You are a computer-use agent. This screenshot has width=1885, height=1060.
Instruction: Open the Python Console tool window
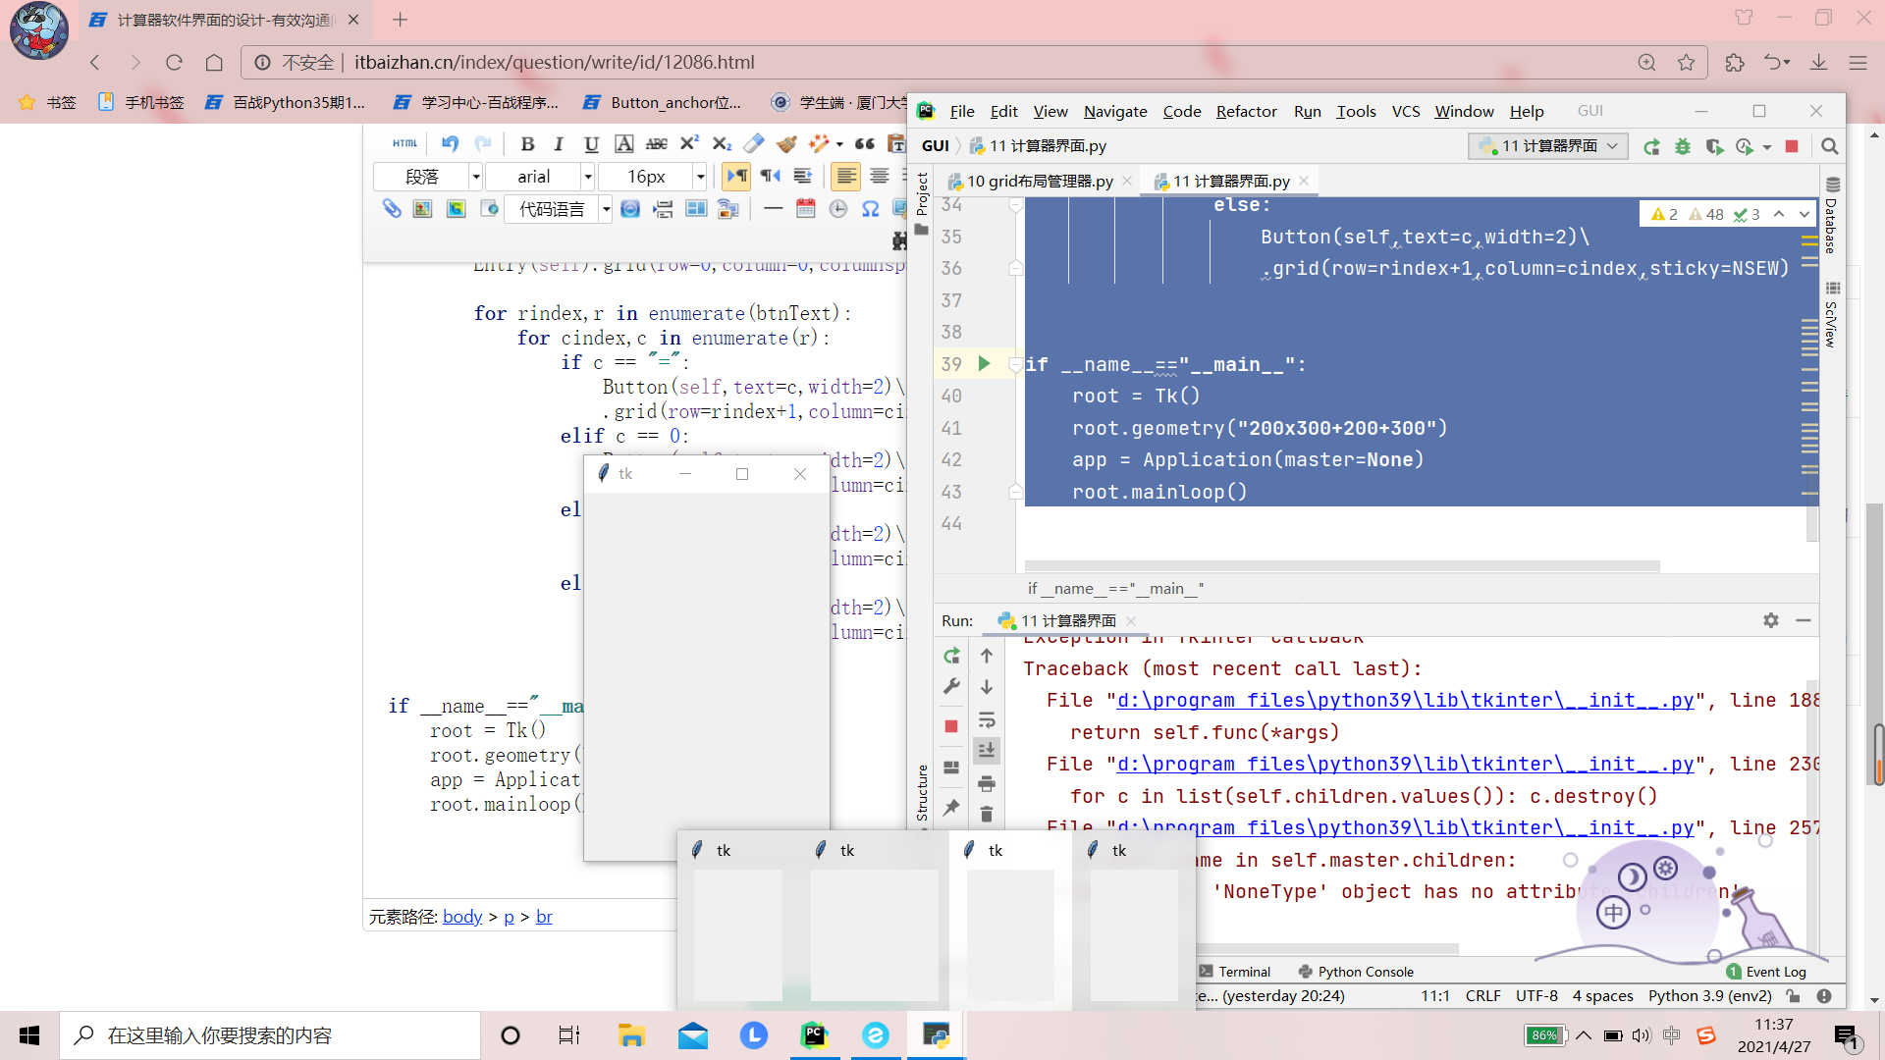pos(1356,972)
